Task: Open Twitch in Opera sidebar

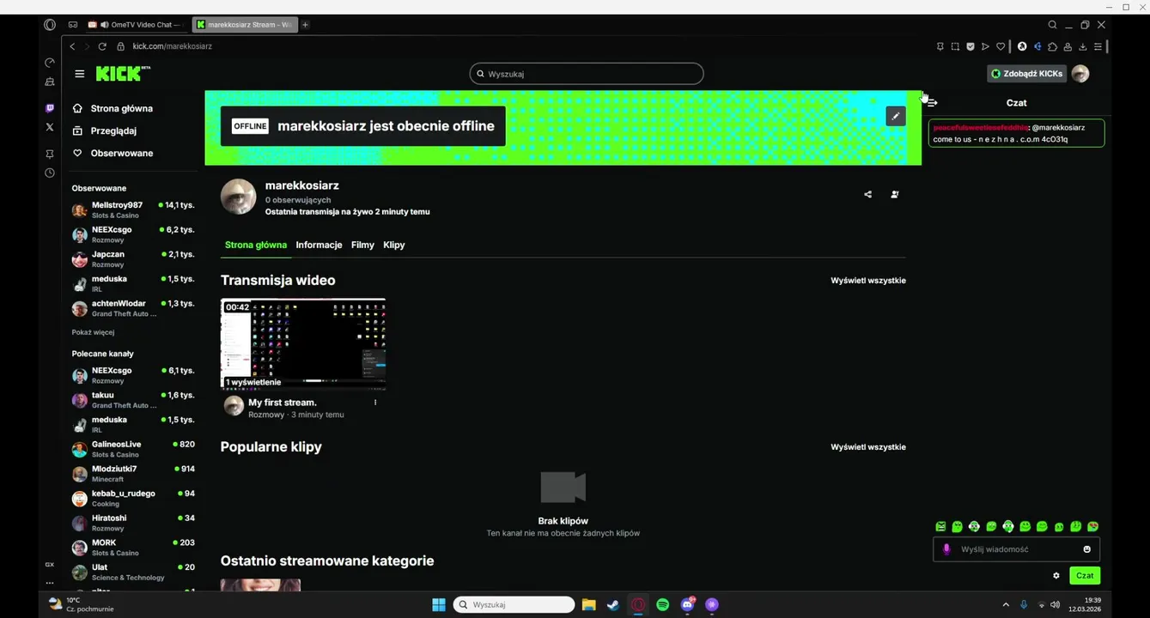Action: (x=50, y=108)
